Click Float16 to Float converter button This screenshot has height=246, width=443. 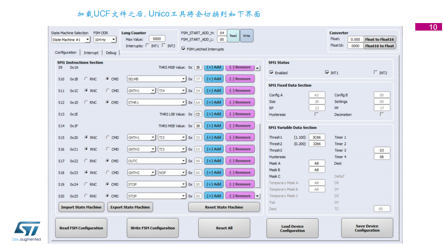380,46
